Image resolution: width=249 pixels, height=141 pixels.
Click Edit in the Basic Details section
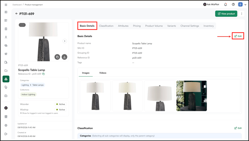tap(238, 36)
